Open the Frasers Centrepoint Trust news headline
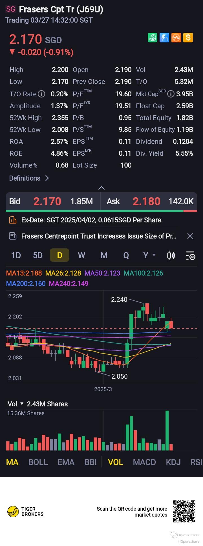 [99, 236]
